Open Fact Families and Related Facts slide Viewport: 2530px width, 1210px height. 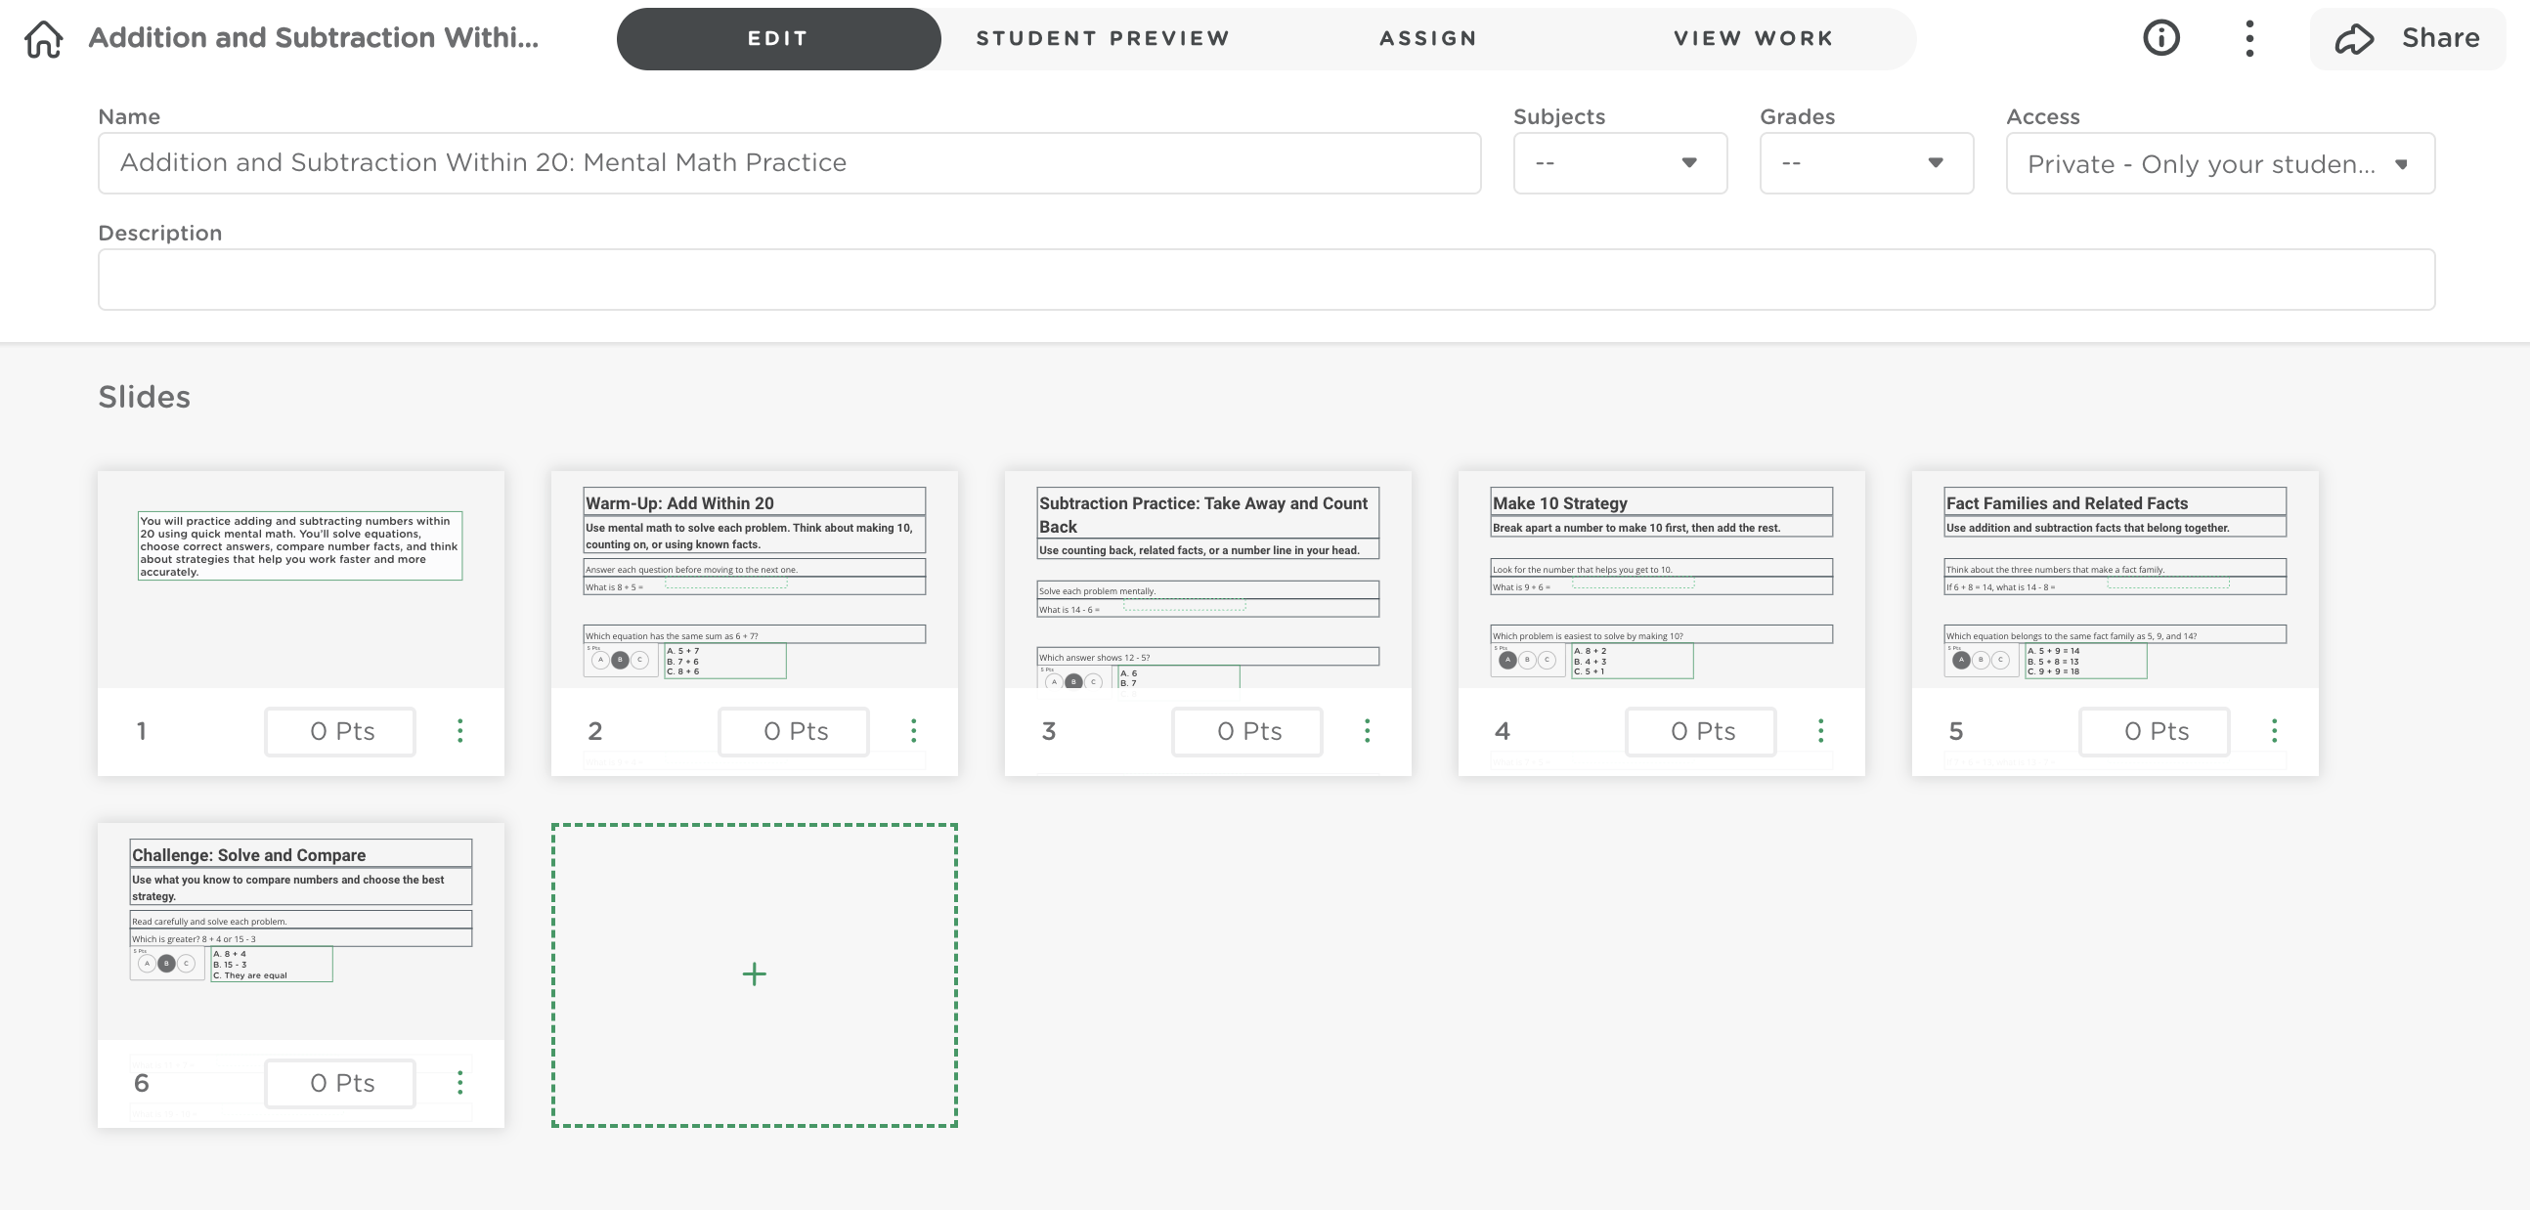point(2116,580)
